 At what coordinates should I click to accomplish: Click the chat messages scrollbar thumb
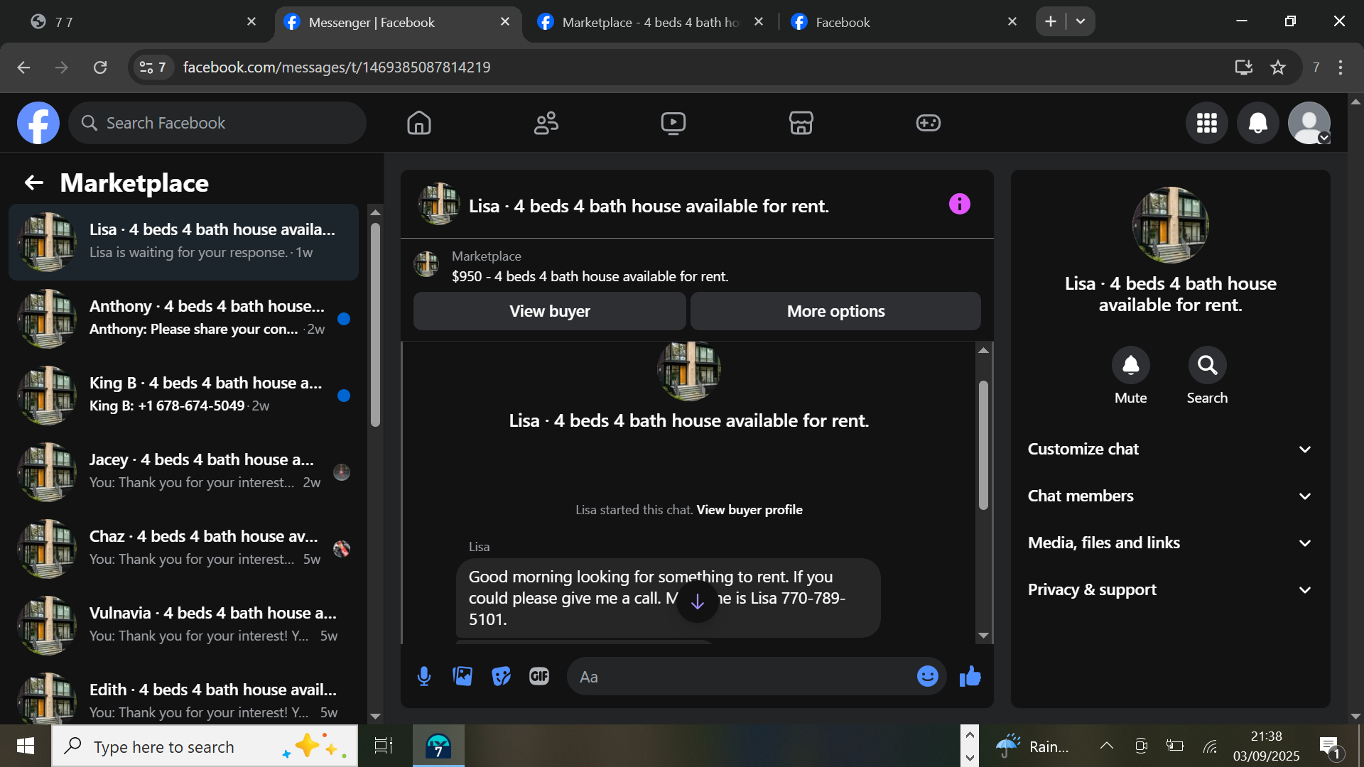click(983, 445)
